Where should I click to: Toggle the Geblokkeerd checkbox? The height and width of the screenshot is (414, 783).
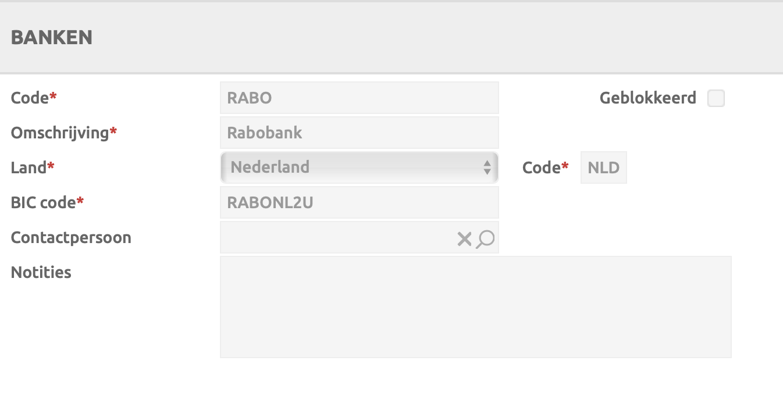pyautogui.click(x=716, y=98)
